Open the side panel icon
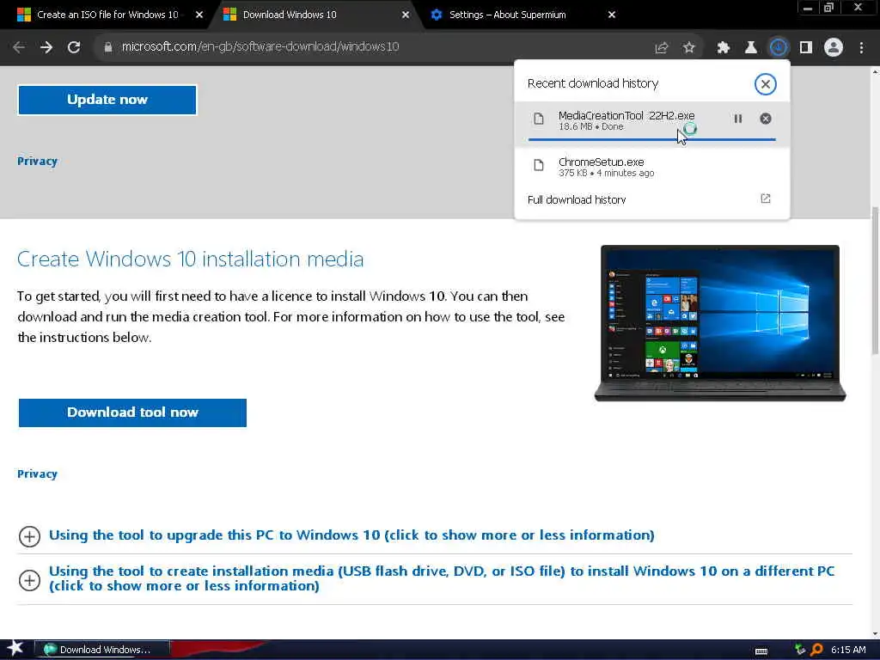 click(x=806, y=48)
